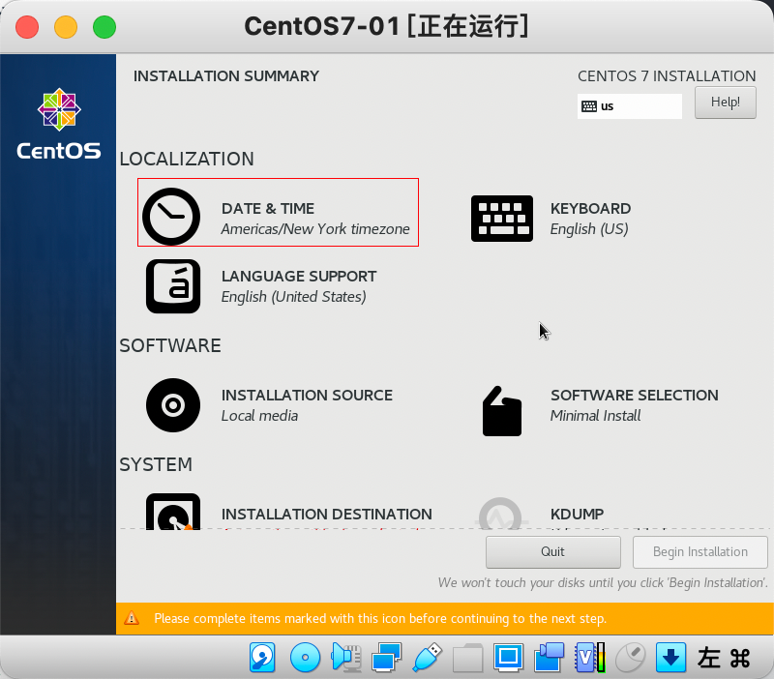
Task: Click 'Local media' source text
Action: pos(259,416)
